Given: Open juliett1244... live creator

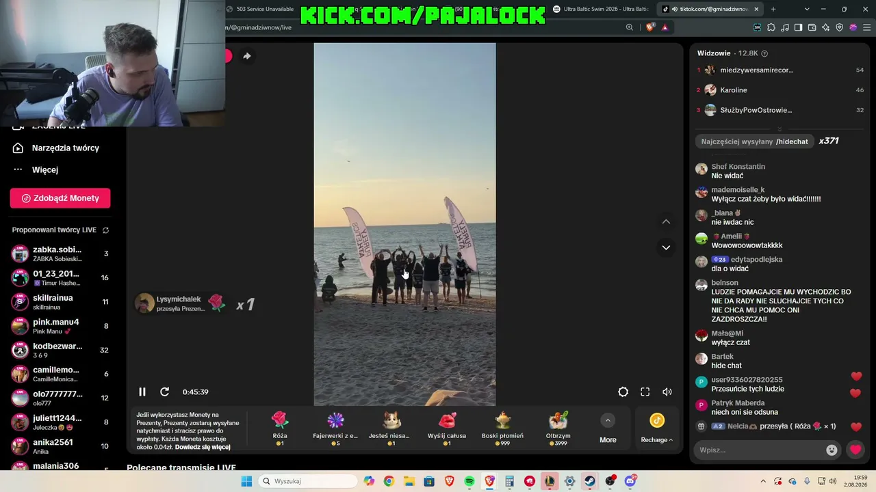Looking at the screenshot, I should [x=60, y=422].
